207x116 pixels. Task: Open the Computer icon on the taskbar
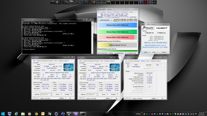coord(9,114)
